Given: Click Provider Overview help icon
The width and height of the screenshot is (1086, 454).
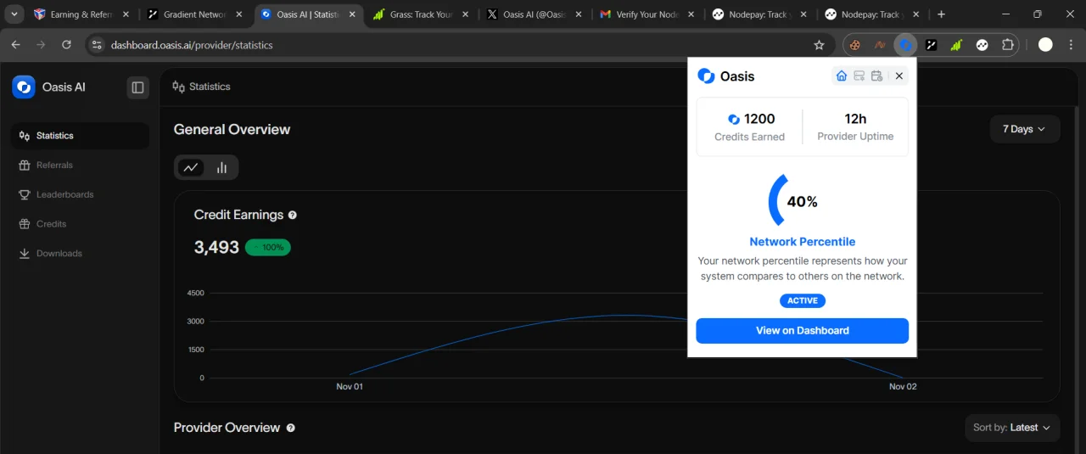Looking at the screenshot, I should click(290, 429).
